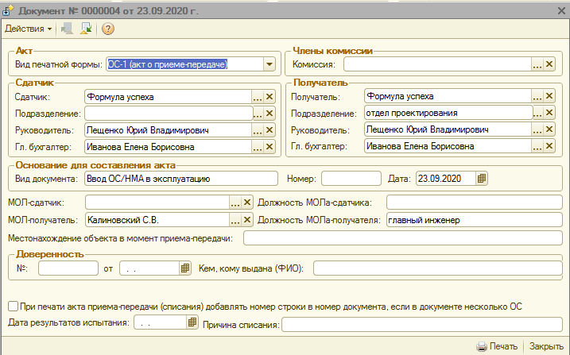Open calendar for Дата результатов испытания
The height and width of the screenshot is (355, 570).
point(192,322)
